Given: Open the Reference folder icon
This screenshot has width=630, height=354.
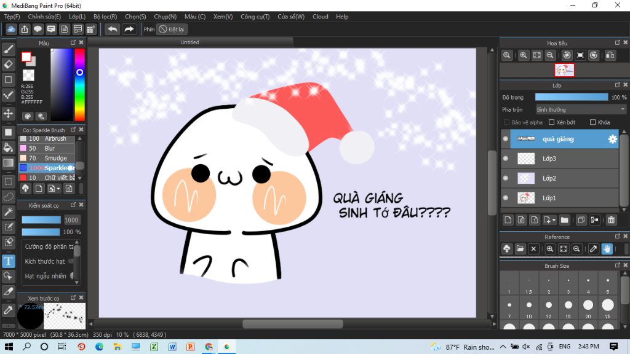Looking at the screenshot, I should (x=520, y=249).
